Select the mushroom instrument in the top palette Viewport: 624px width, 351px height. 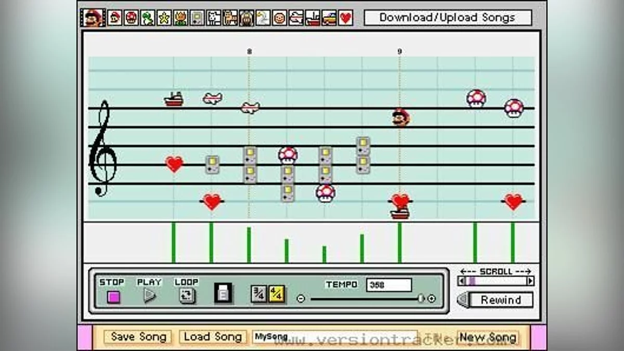tap(131, 18)
